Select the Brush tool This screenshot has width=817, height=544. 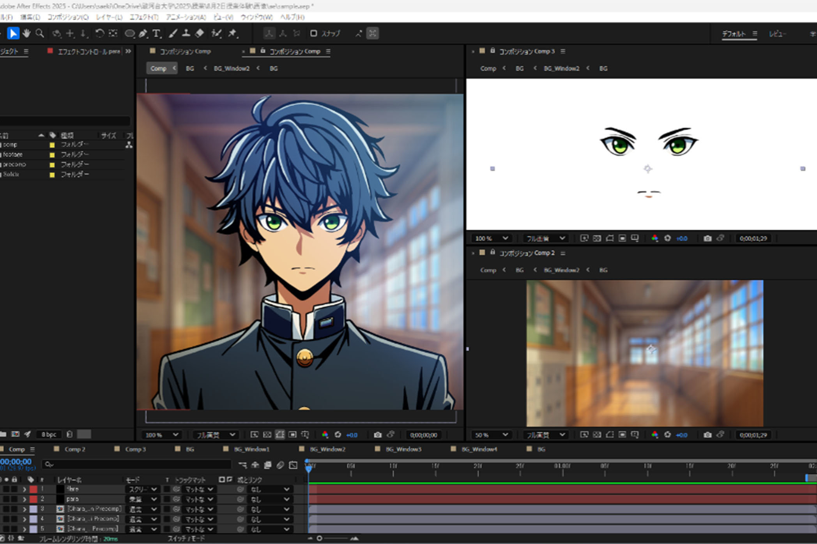[173, 34]
